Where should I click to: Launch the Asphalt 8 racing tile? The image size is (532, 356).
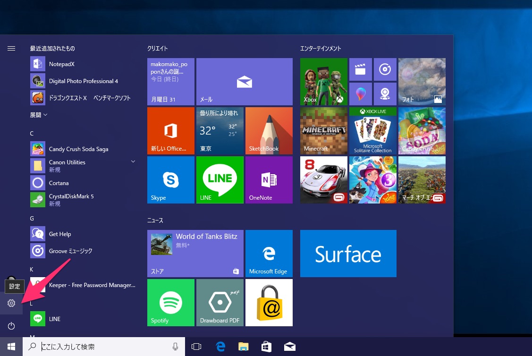324,180
